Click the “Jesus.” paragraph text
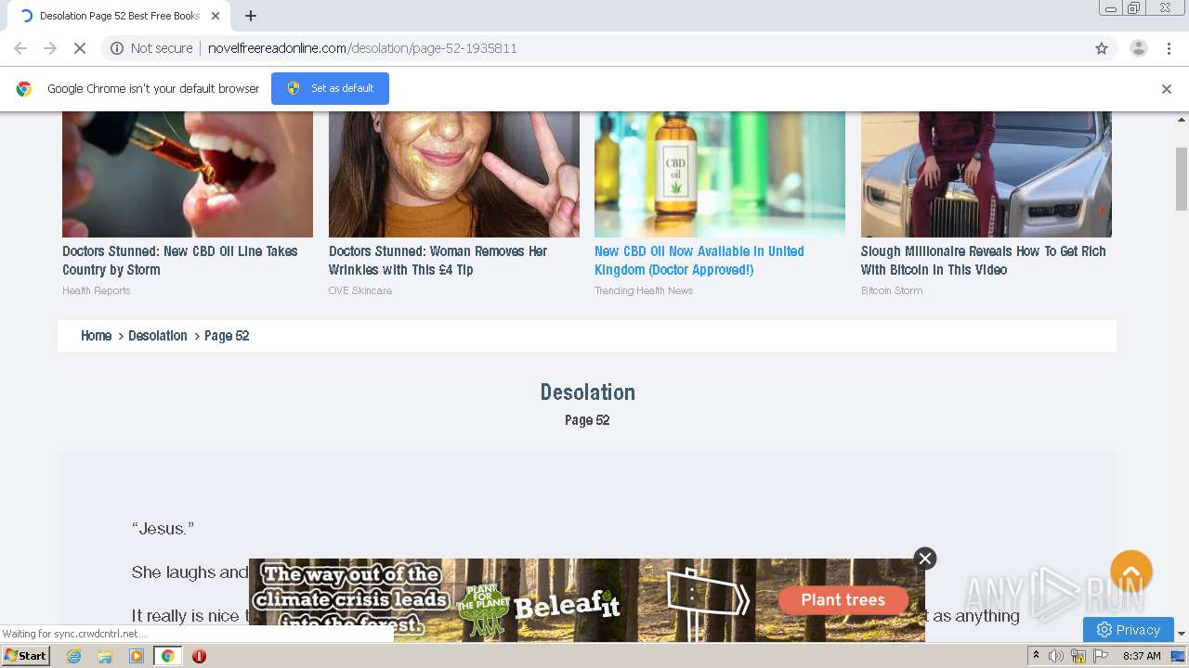 [x=163, y=529]
